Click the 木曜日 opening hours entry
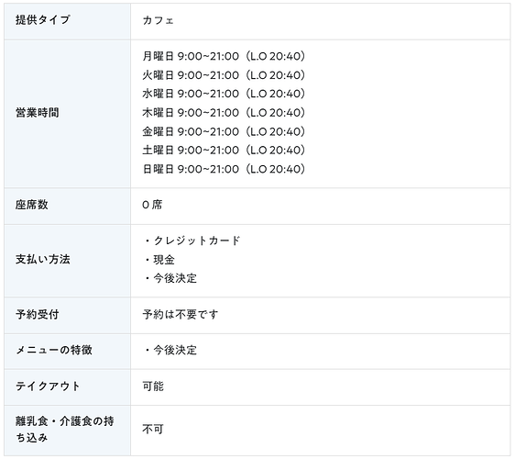 (x=224, y=113)
